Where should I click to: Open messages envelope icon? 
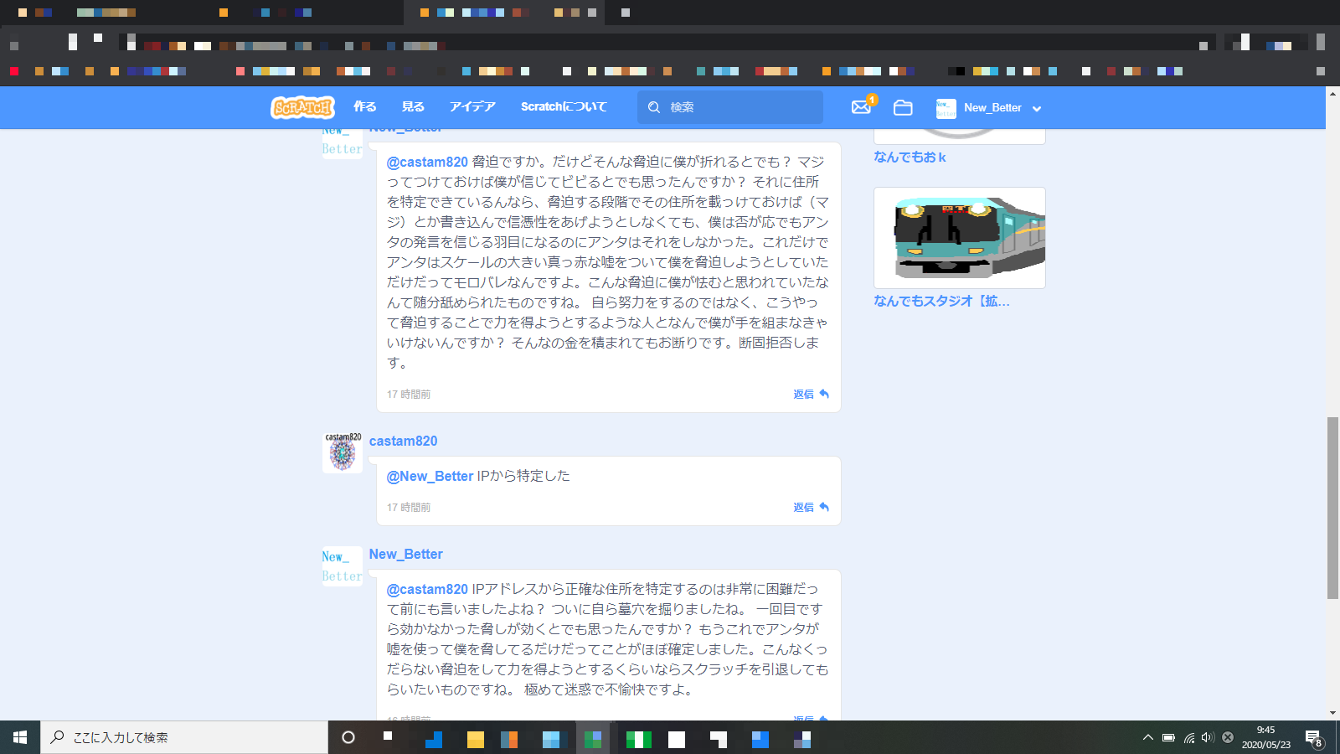coord(861,107)
